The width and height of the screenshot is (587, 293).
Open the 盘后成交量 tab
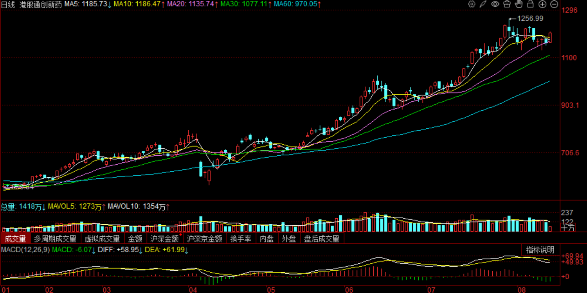point(322,239)
